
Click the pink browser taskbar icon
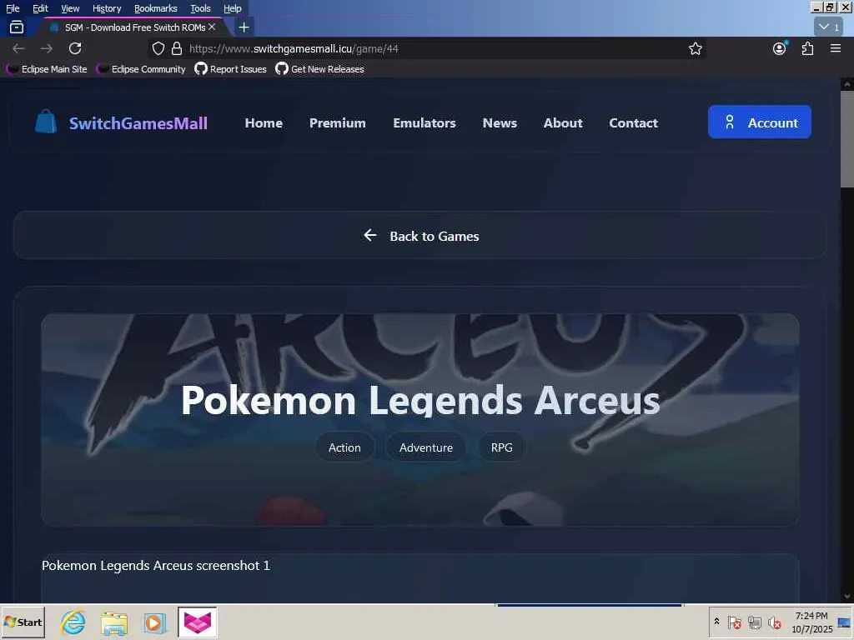(197, 622)
